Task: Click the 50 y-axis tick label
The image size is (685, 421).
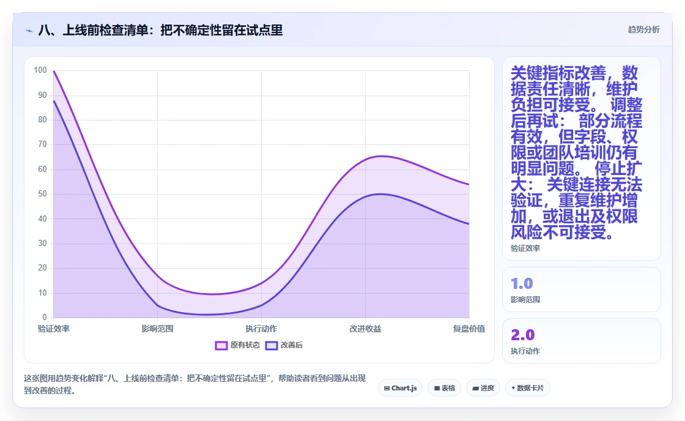Action: 42,193
